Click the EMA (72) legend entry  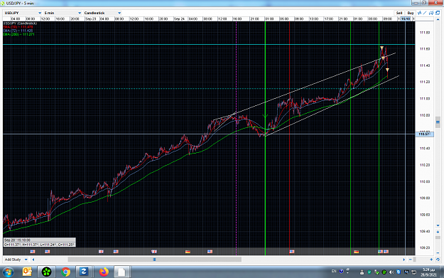[18, 31]
